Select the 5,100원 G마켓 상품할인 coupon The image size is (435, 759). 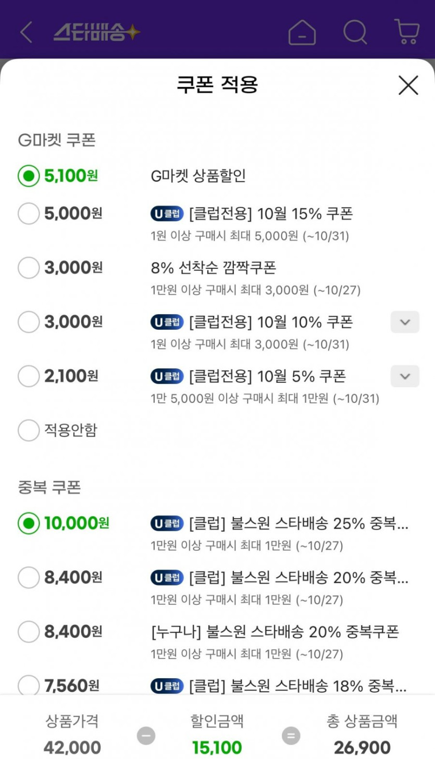pyautogui.click(x=29, y=176)
